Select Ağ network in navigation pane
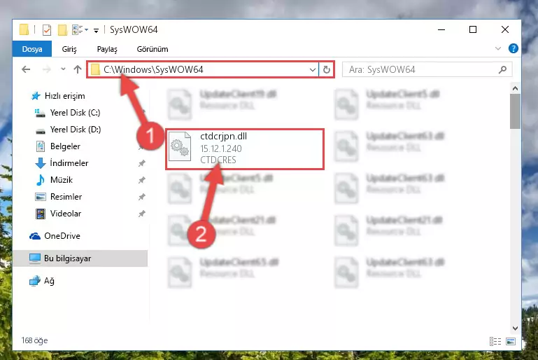 pos(42,281)
